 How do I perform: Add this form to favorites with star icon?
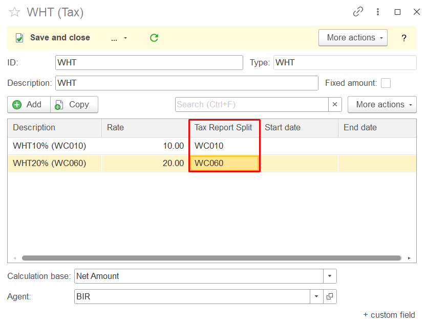tap(14, 12)
